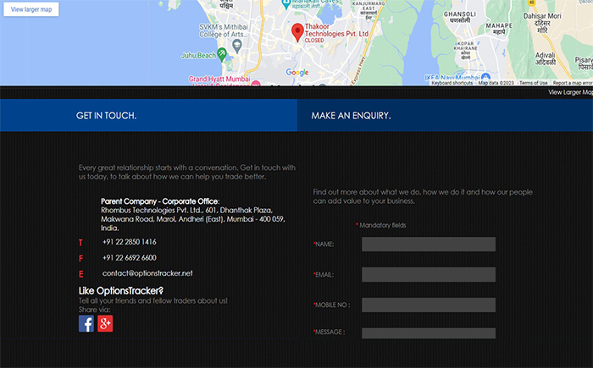
Task: Click the Thakoor Technologies Pvt. Ltd label
Action: pyautogui.click(x=336, y=30)
